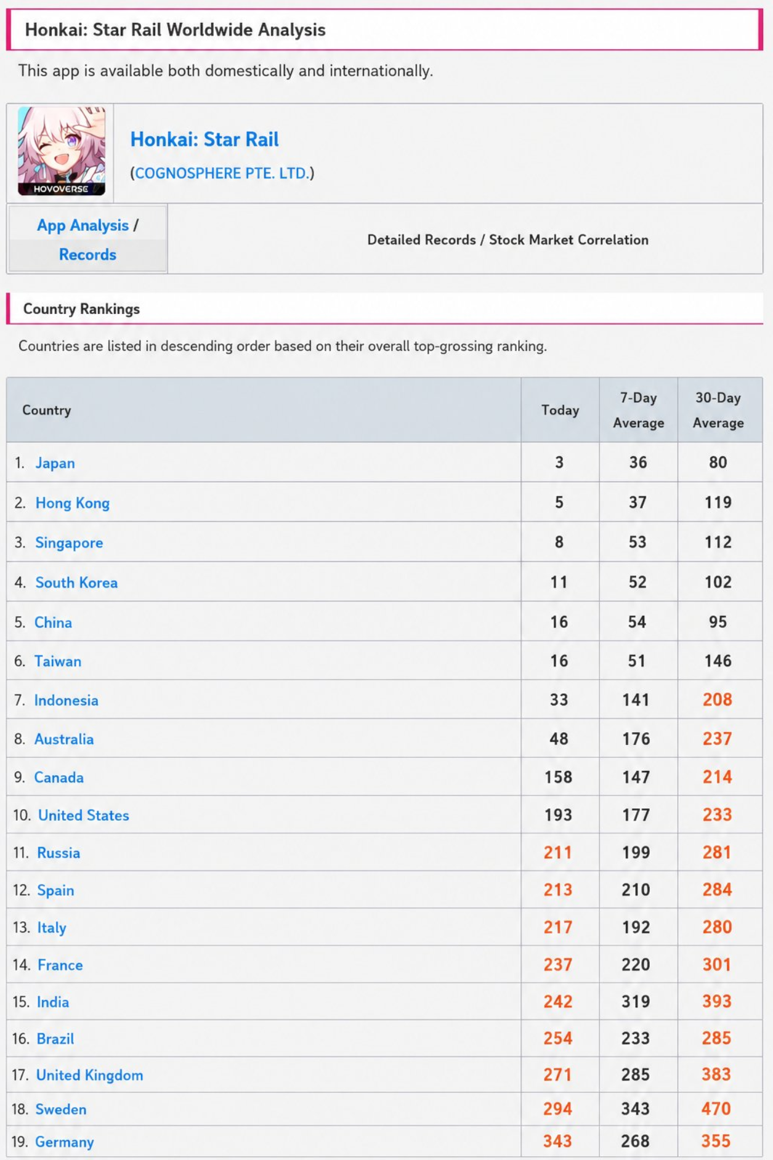The height and width of the screenshot is (1160, 773).
Task: Click the Honkai: Star Rail app icon thumbnail
Action: 61,151
